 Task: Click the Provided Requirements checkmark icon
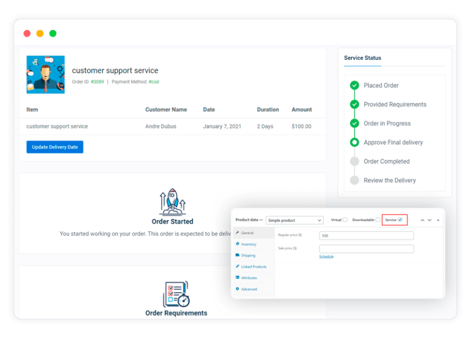click(x=354, y=104)
